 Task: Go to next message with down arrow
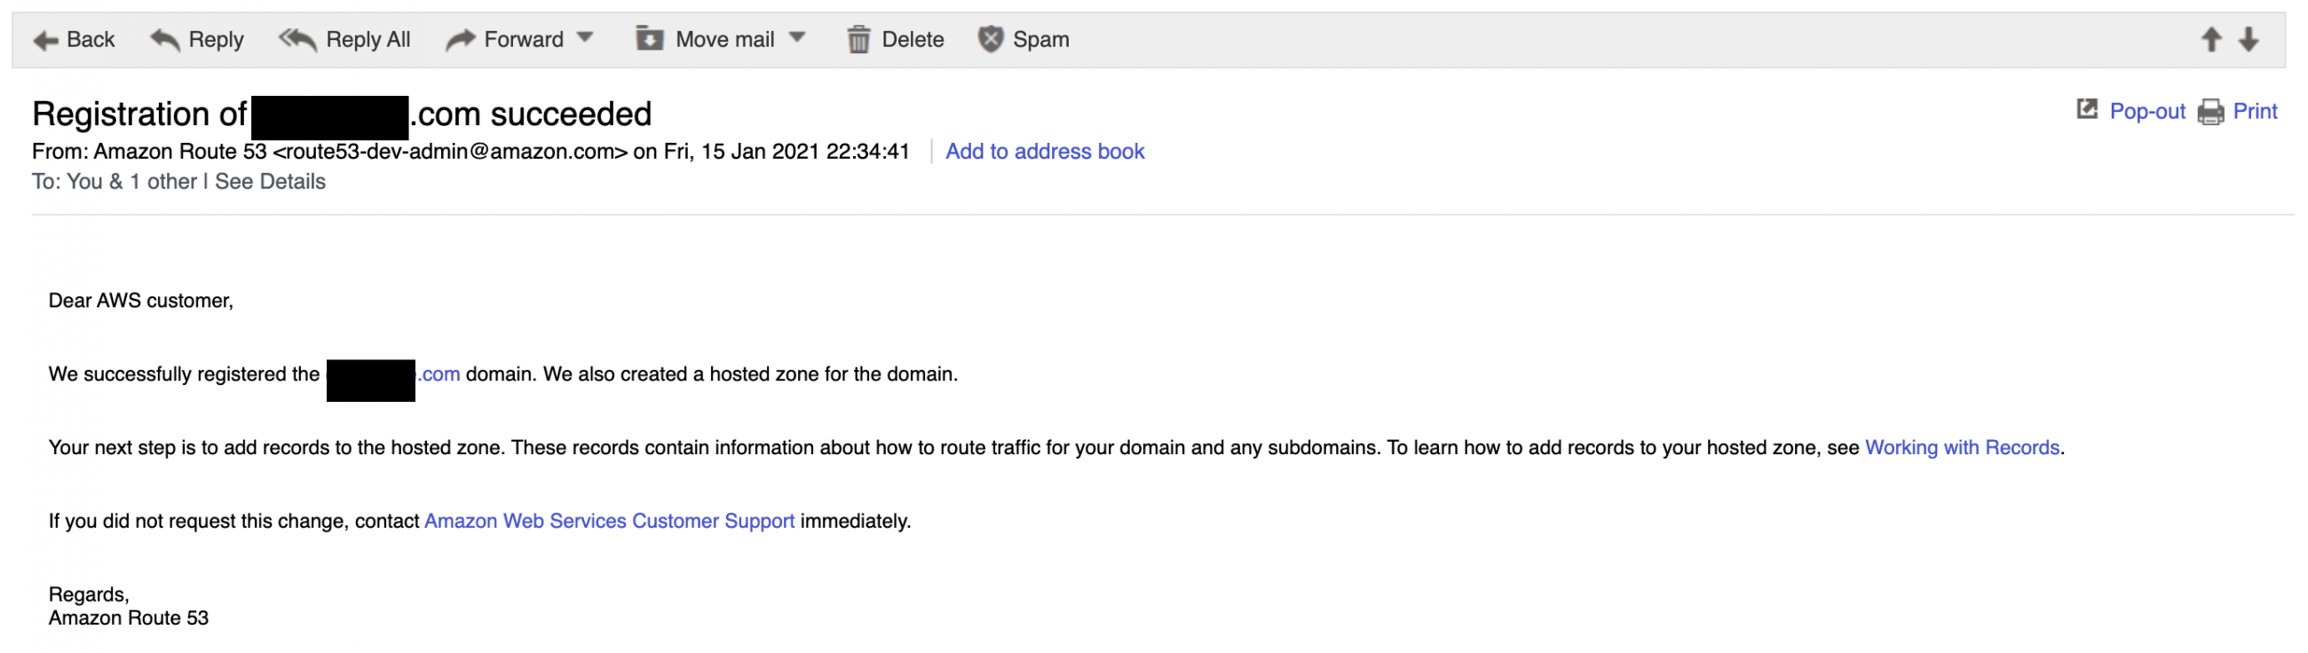[x=2249, y=39]
